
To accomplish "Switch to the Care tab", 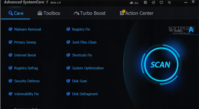I will pyautogui.click(x=16, y=13).
